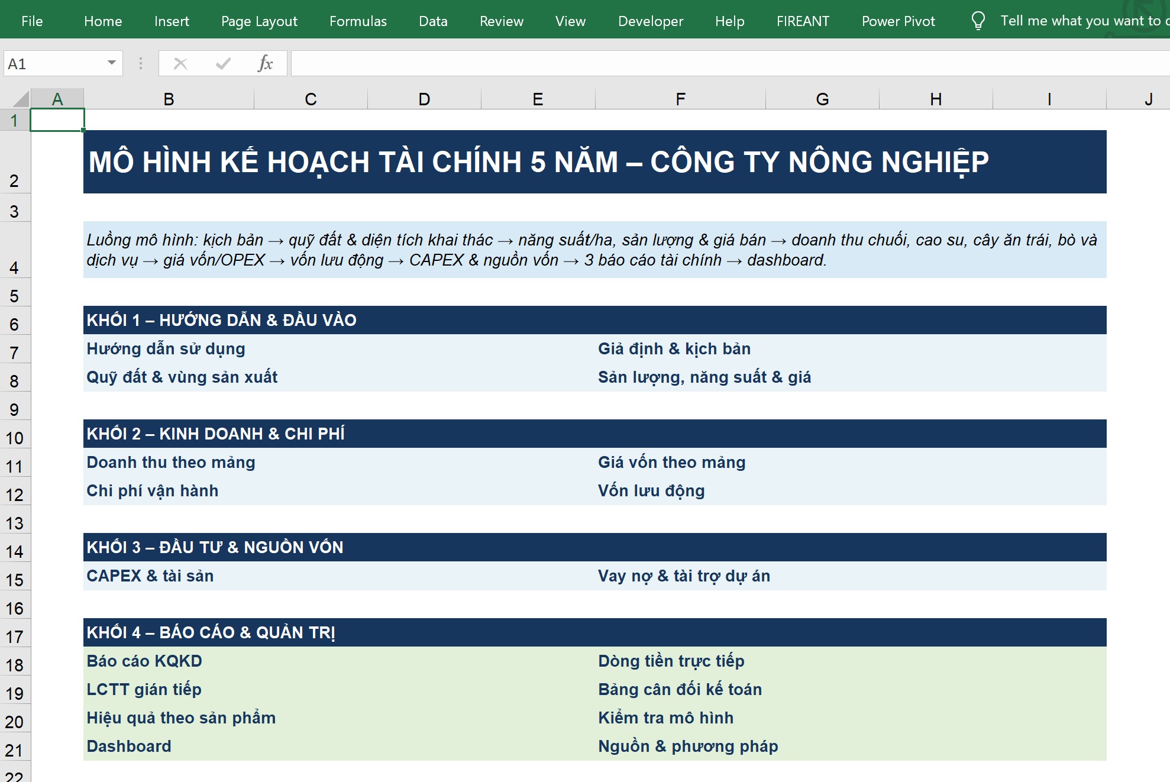Screen dimensions: 1170x782
Task: Open the File menu
Action: coord(32,21)
